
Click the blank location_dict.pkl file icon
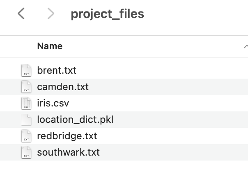click(26, 120)
